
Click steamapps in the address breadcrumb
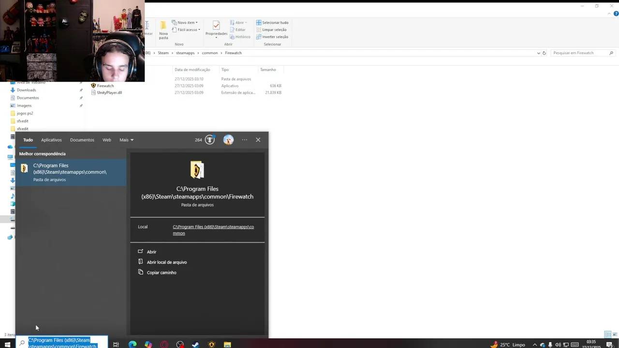point(185,53)
